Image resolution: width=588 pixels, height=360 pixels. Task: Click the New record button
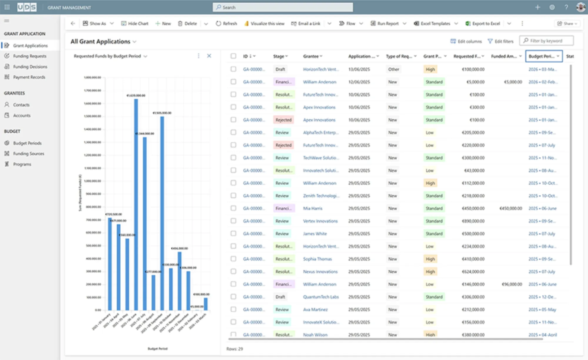coord(163,23)
